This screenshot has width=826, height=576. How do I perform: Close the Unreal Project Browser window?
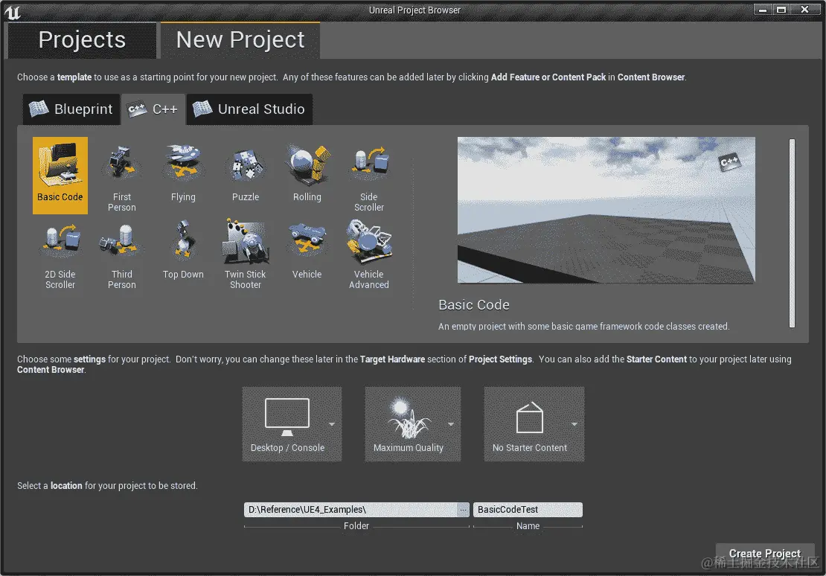tap(804, 10)
